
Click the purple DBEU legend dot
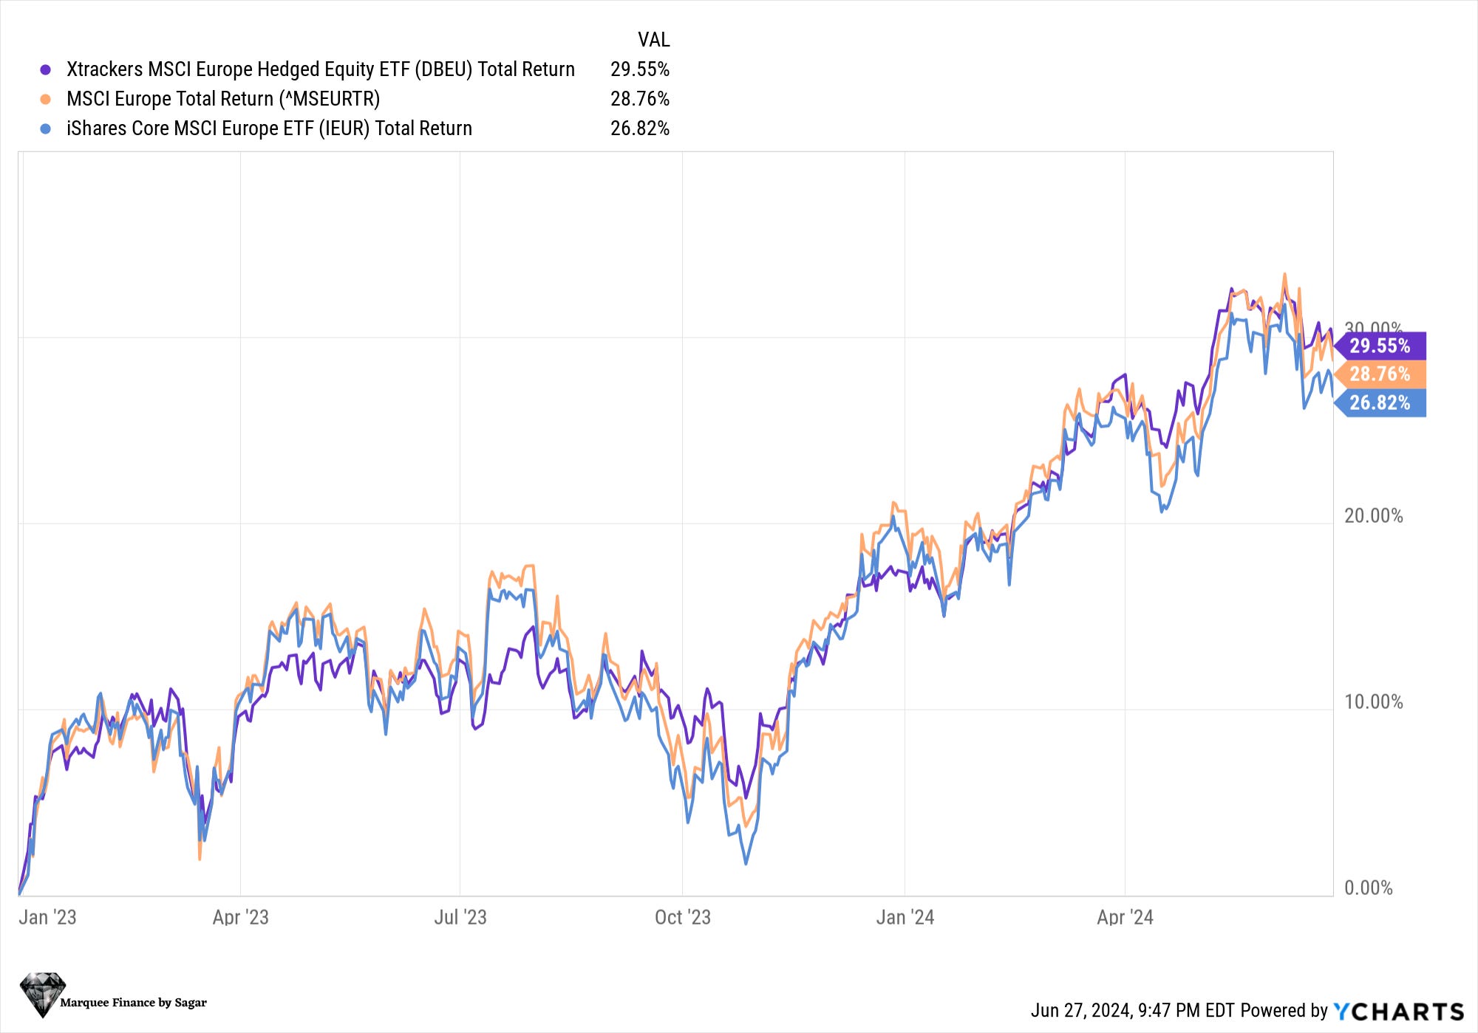(46, 70)
